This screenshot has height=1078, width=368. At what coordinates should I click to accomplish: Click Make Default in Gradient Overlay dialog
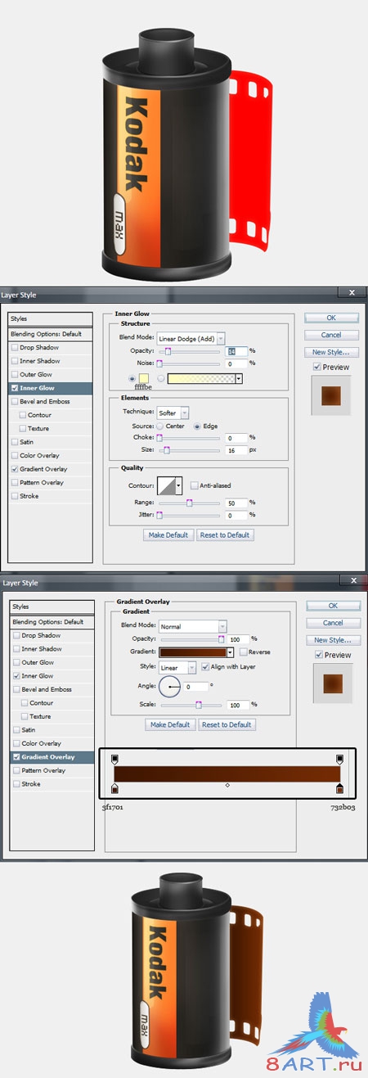pyautogui.click(x=170, y=724)
